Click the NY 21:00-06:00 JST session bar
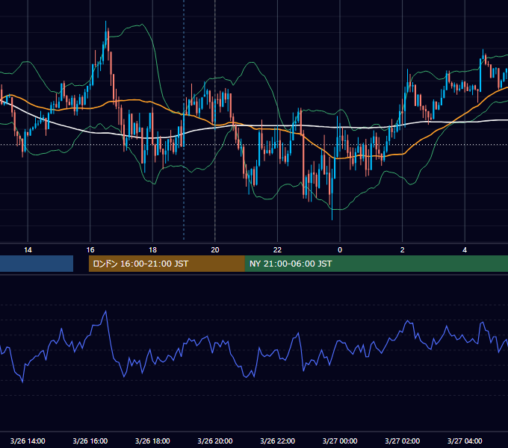Screen dimensions: 508x448 coord(376,264)
